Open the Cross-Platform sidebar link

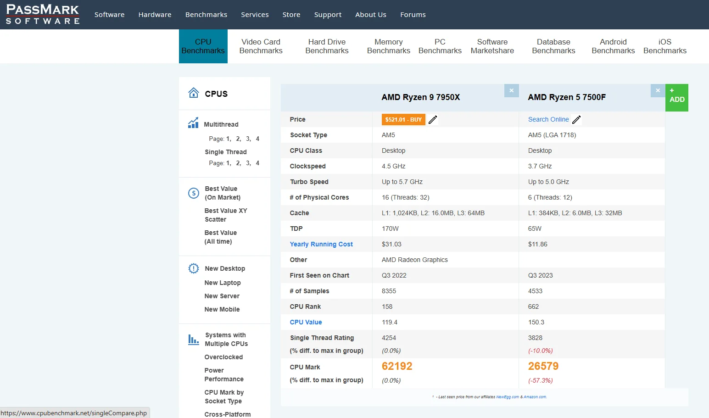click(228, 414)
